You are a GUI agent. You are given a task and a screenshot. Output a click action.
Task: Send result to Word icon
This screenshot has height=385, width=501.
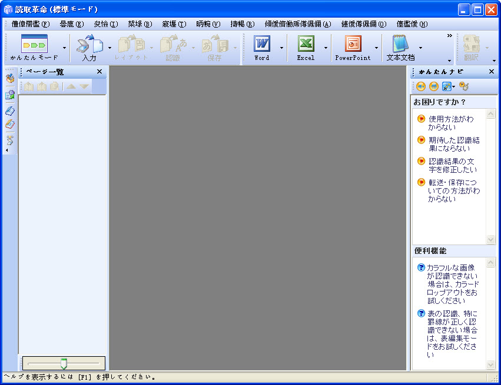(262, 43)
